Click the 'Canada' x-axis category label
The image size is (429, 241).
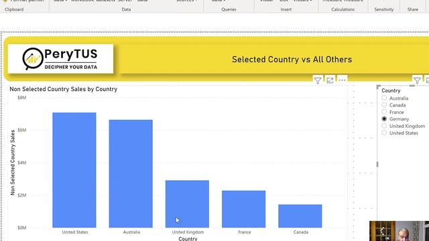301,232
